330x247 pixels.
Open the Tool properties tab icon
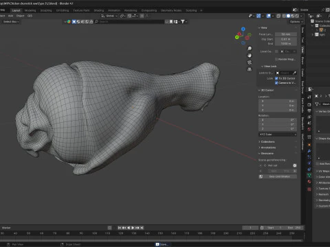click(x=309, y=97)
